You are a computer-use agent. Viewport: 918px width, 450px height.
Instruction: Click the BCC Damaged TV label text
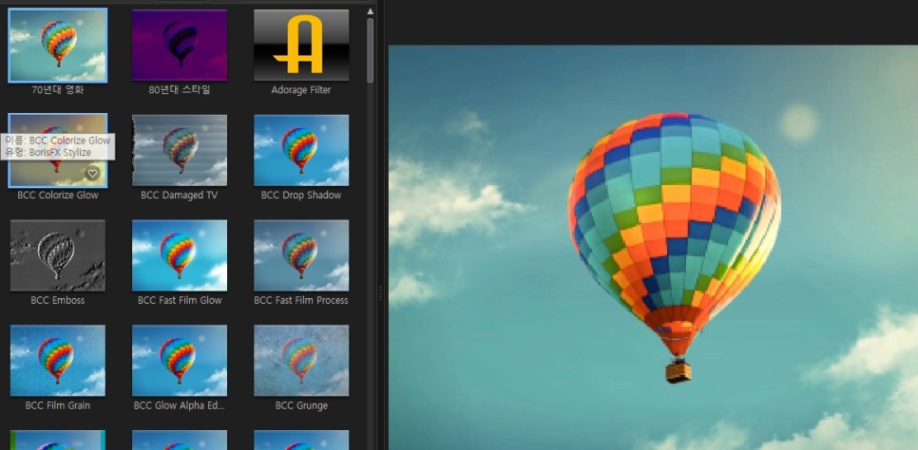pos(180,196)
